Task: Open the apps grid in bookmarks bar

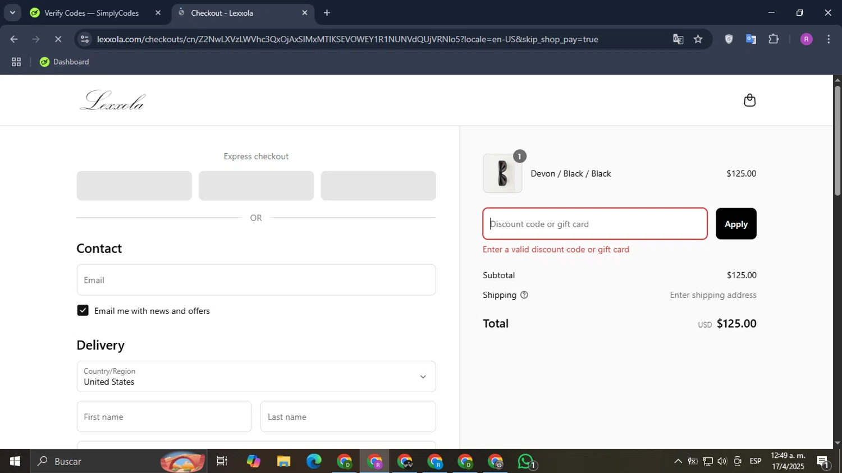Action: pyautogui.click(x=16, y=62)
